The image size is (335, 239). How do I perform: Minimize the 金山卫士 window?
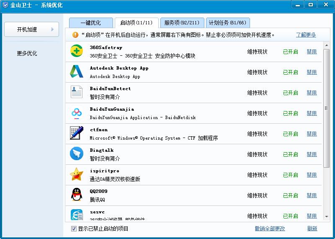pos(298,5)
